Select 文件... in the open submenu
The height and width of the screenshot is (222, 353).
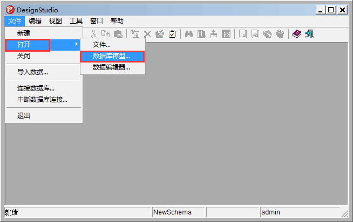113,45
